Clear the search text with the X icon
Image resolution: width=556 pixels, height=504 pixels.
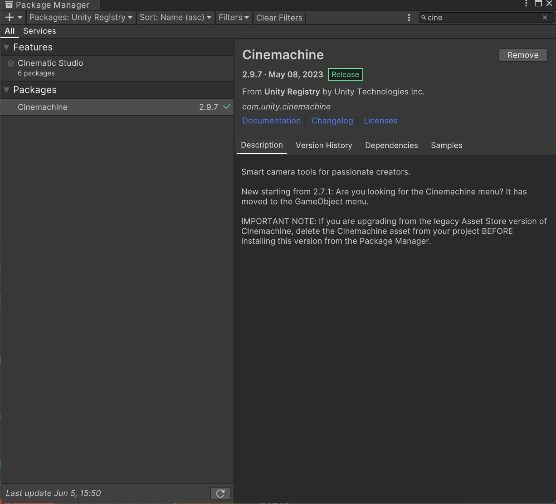545,18
